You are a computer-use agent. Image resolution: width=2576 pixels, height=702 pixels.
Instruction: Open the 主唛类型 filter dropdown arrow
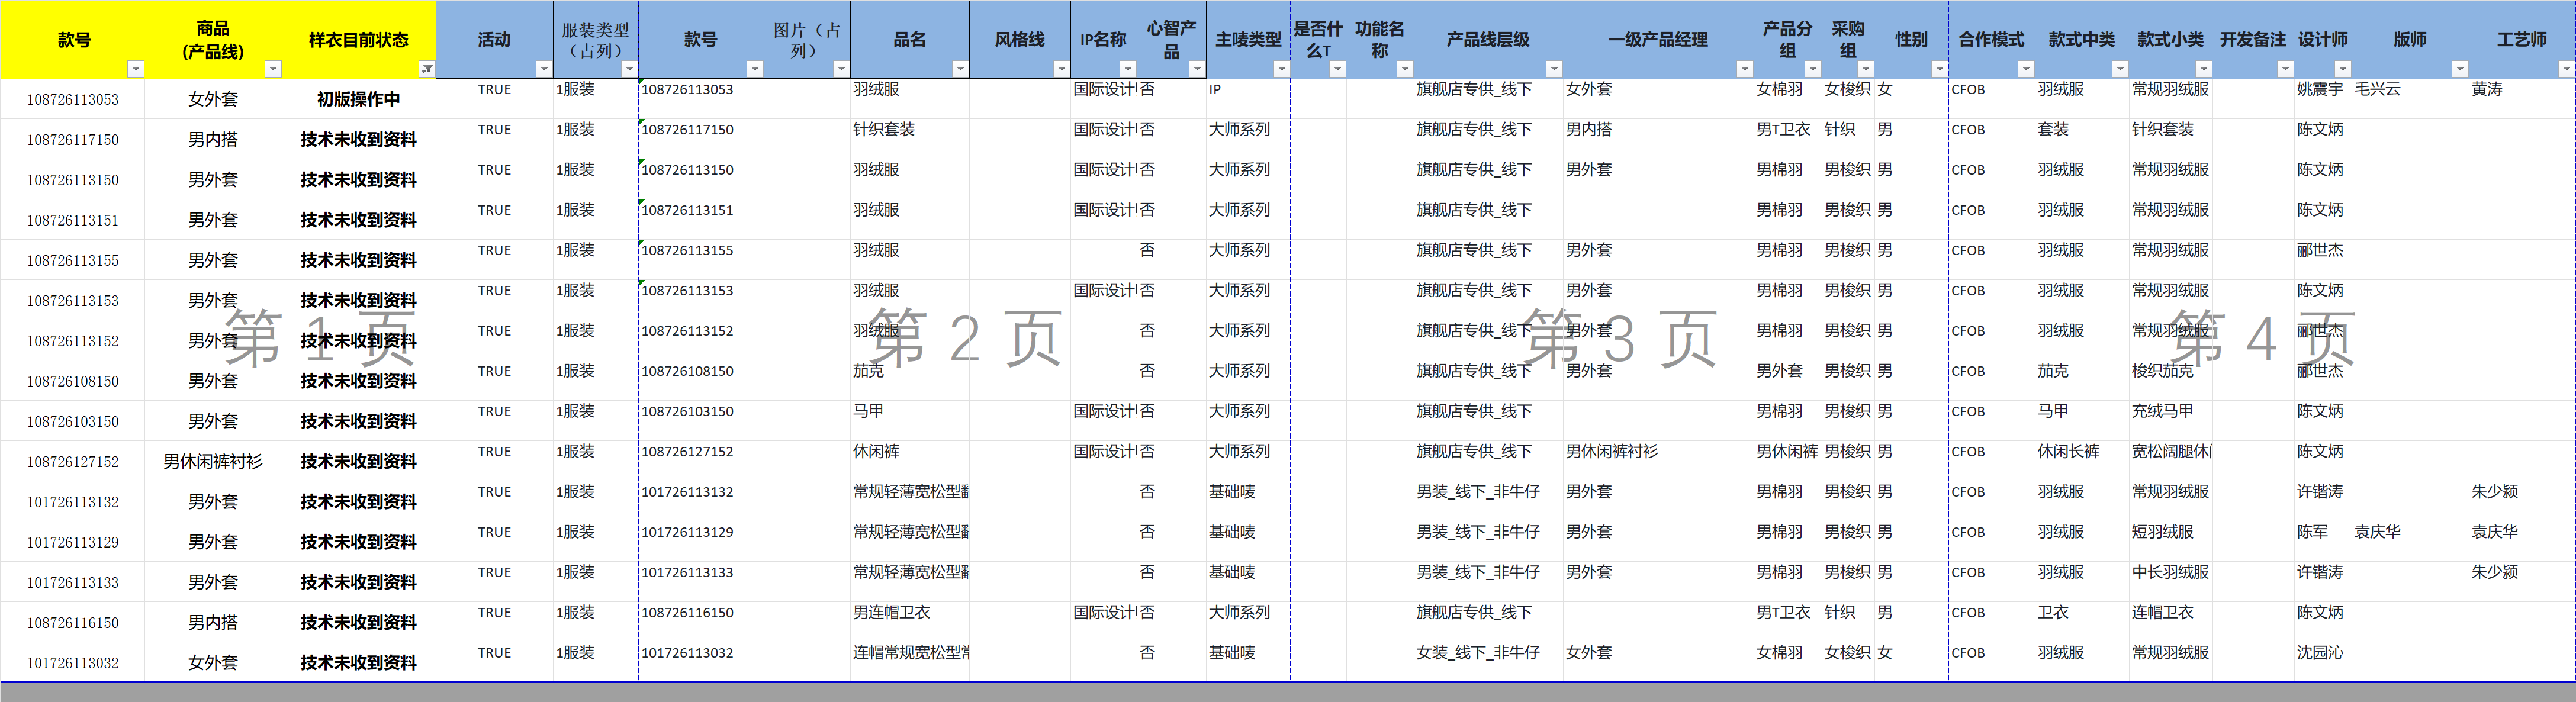pos(1281,69)
